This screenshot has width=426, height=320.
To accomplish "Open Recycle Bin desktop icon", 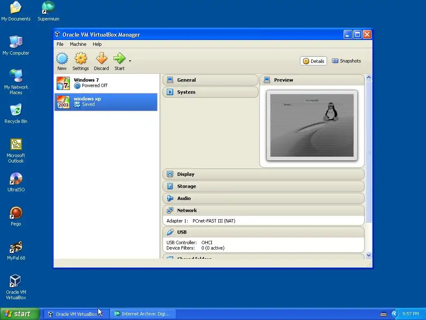I will tap(16, 114).
